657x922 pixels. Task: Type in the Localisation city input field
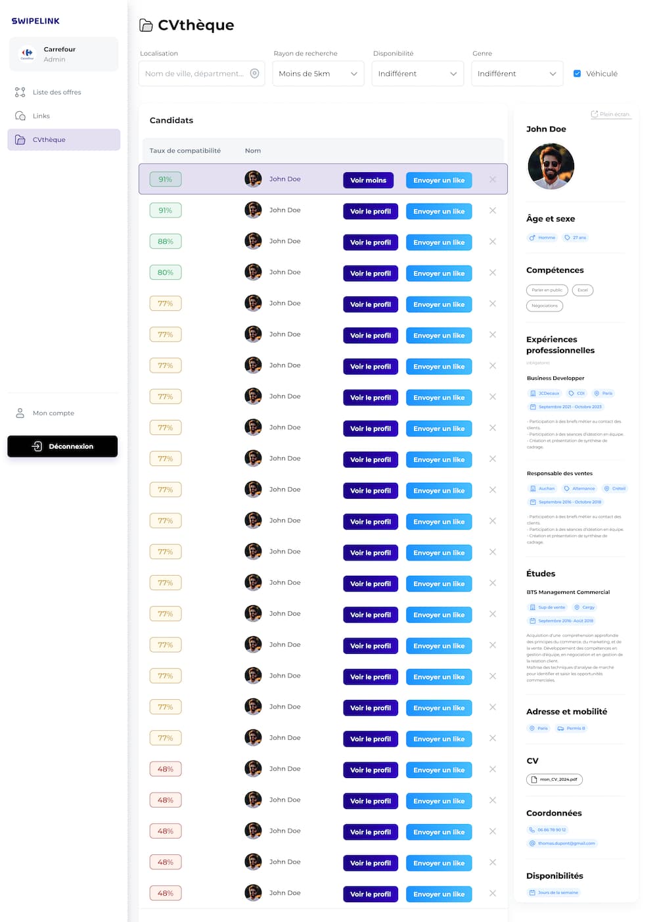[194, 74]
